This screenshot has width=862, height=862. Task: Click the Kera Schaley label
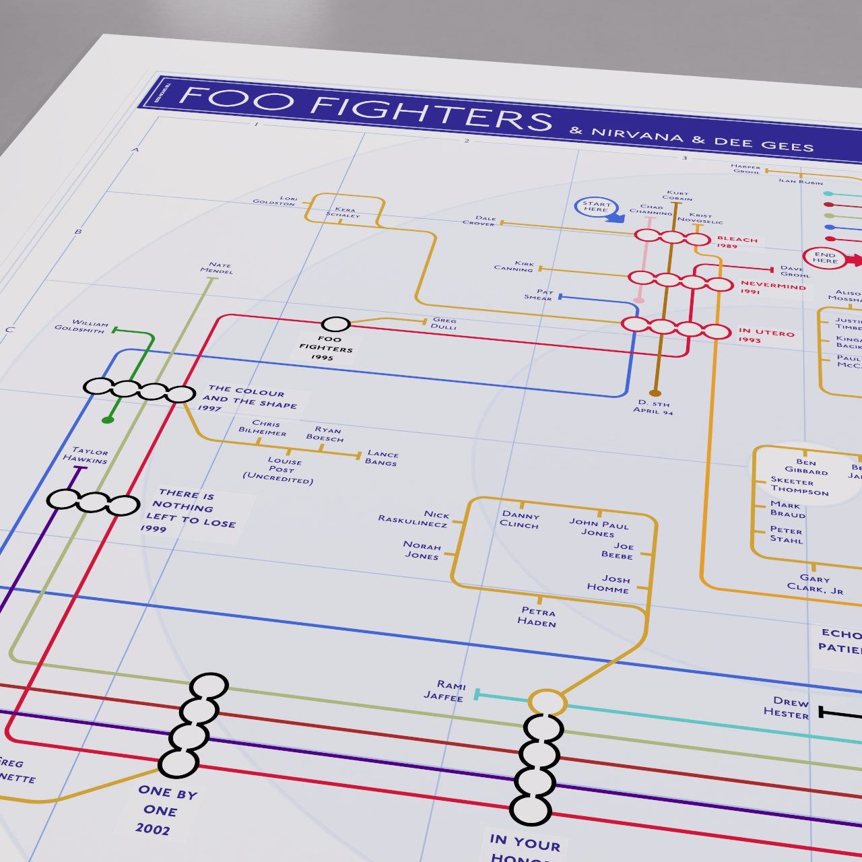[x=343, y=212]
